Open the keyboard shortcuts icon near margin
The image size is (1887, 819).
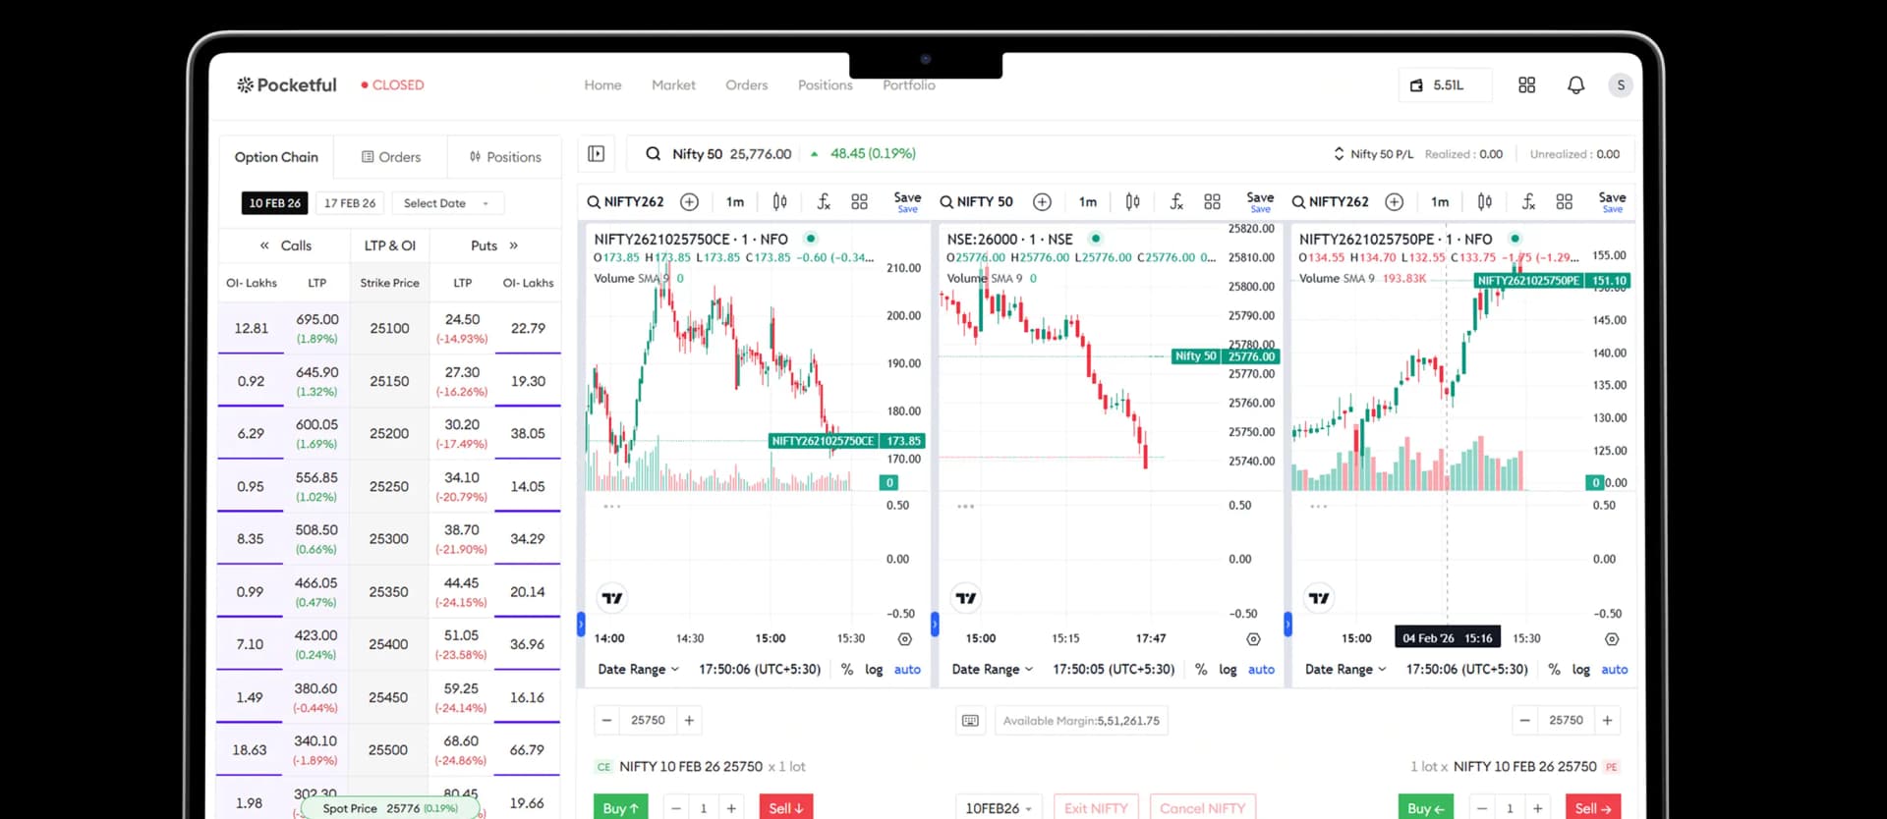click(970, 721)
